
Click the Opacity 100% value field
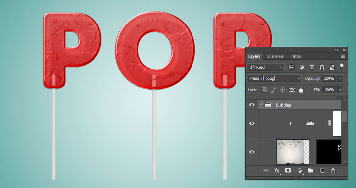tap(329, 78)
